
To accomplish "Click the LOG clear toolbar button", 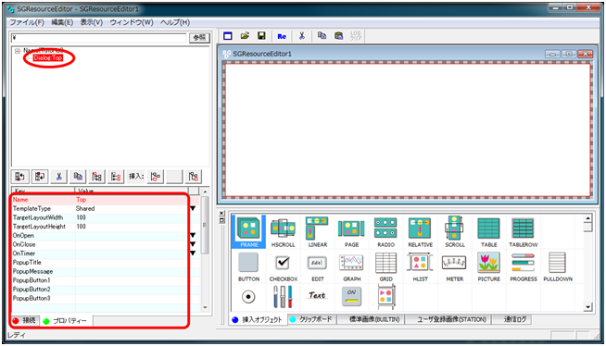I will (356, 36).
